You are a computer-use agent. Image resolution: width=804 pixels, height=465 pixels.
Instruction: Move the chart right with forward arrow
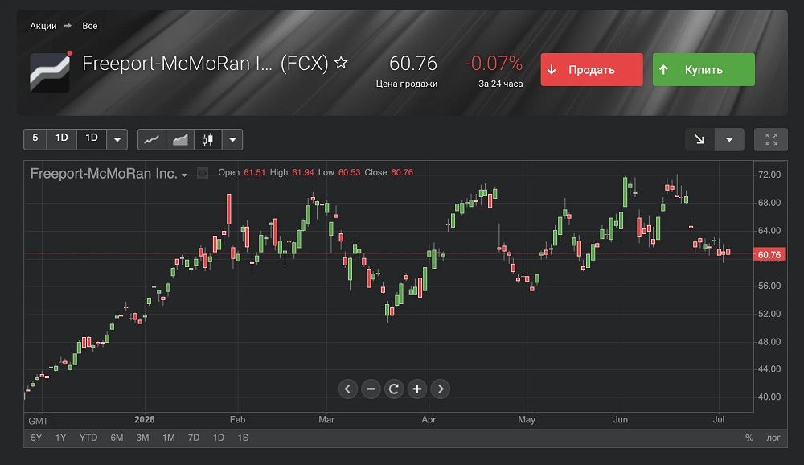click(x=441, y=389)
